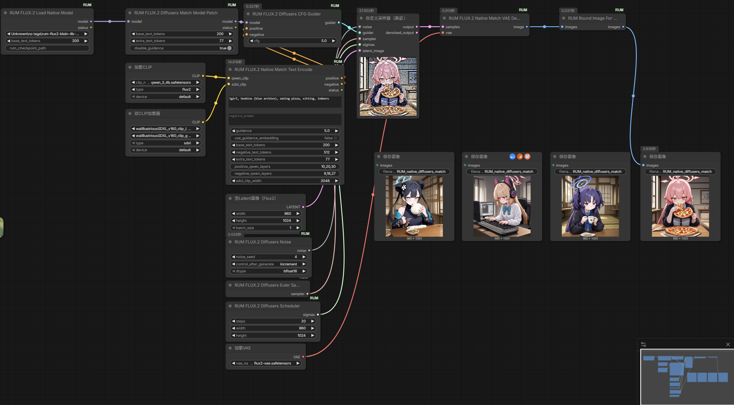Increase negative_text_tokens value
This screenshot has height=405, width=734.
pos(336,152)
